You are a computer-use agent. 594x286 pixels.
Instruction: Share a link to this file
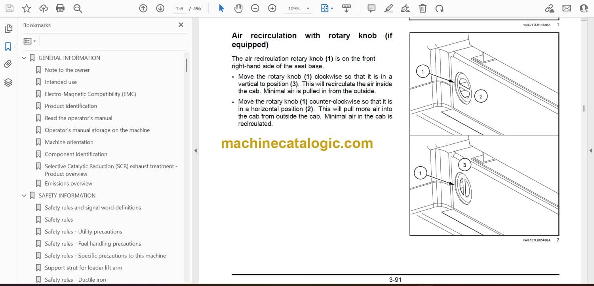550,8
